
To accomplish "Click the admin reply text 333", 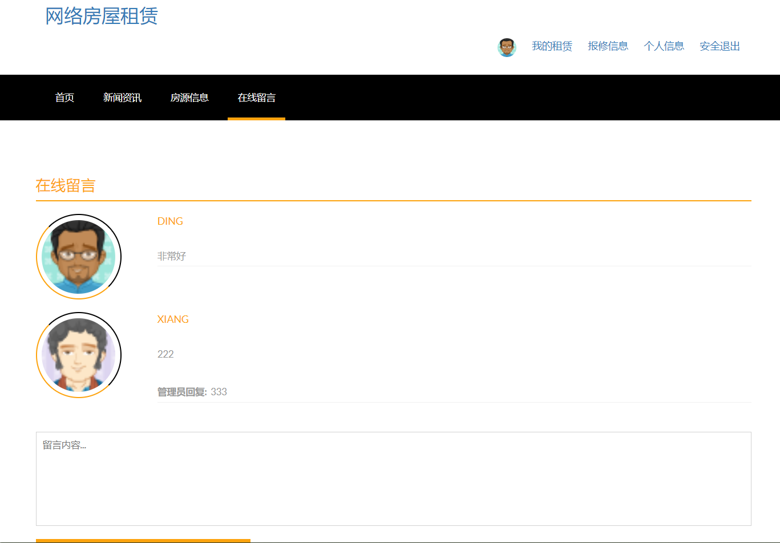I will [219, 392].
